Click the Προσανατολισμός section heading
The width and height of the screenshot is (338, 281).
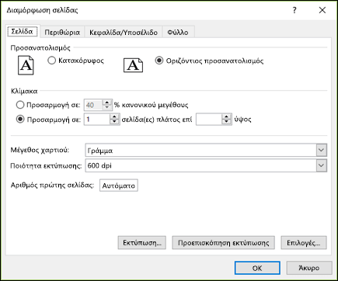(x=40, y=48)
